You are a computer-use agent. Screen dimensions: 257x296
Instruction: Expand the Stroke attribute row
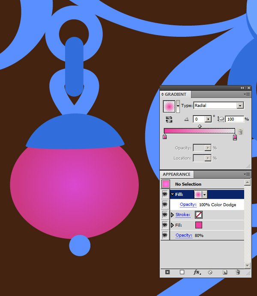[173, 215]
